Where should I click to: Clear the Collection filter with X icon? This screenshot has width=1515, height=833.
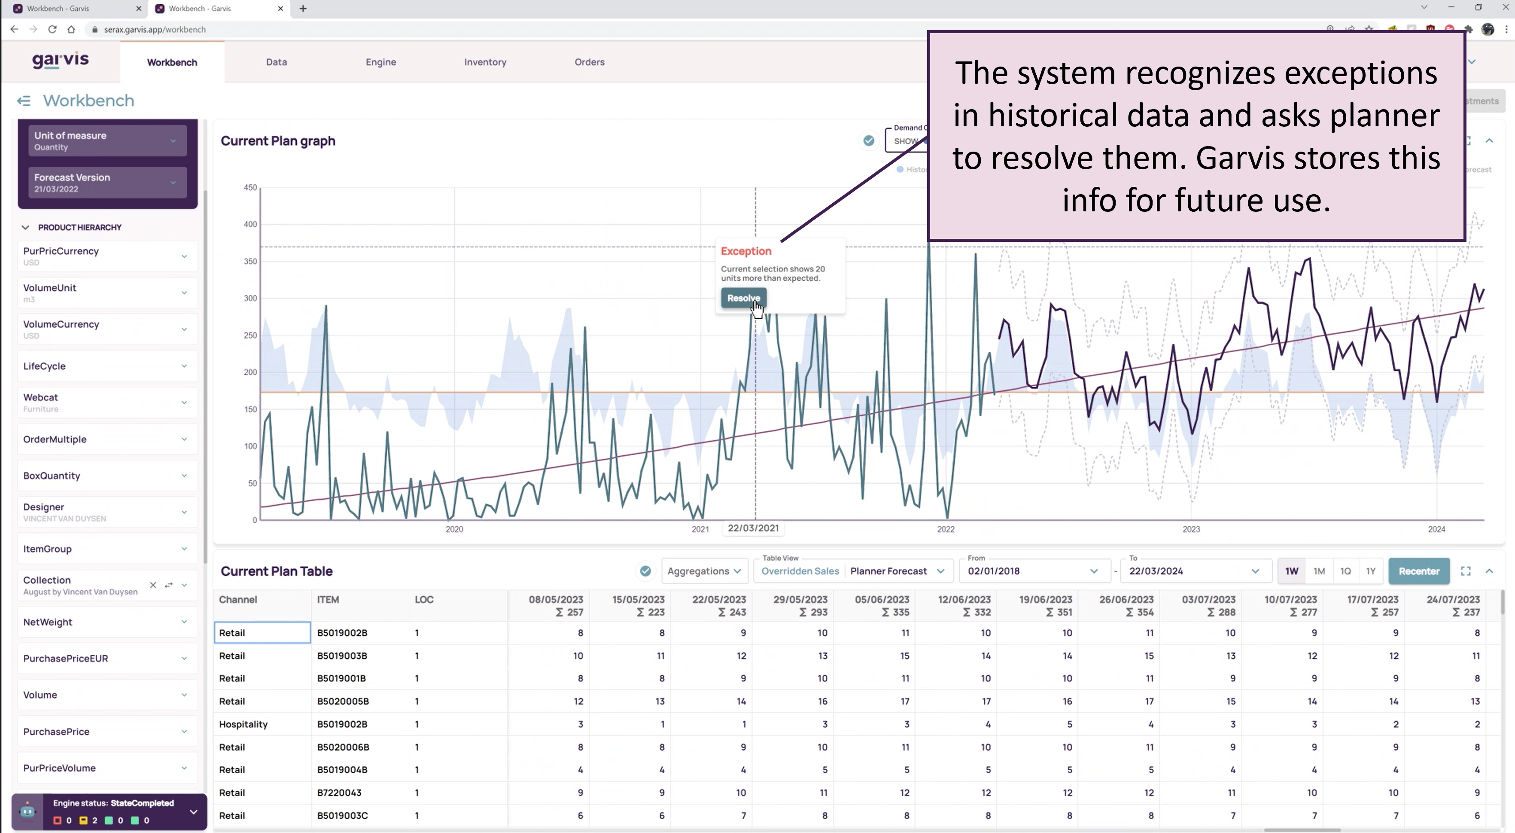153,585
